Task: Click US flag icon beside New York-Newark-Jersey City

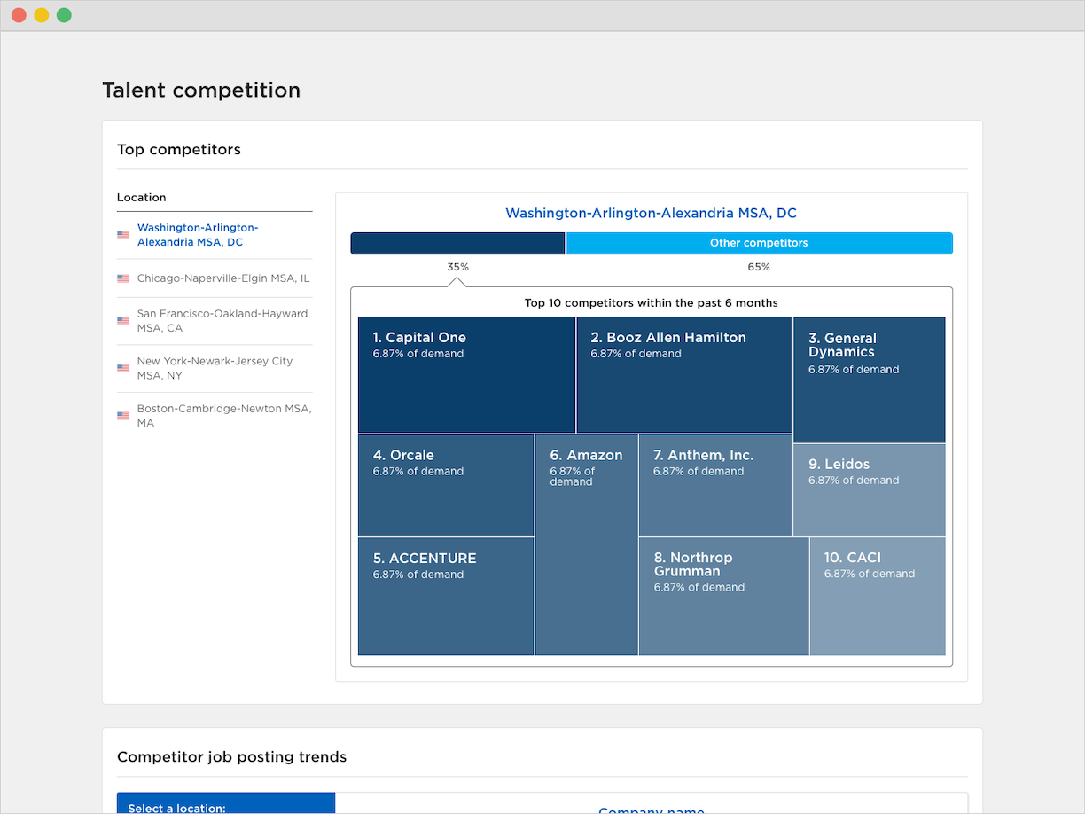Action: [123, 368]
